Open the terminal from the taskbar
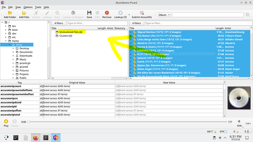The width and height of the screenshot is (253, 142). pyautogui.click(x=46, y=138)
